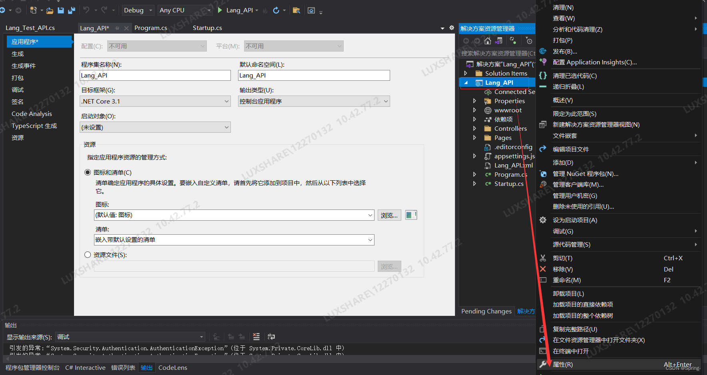Open the Debug configuration dropdown

tap(138, 10)
